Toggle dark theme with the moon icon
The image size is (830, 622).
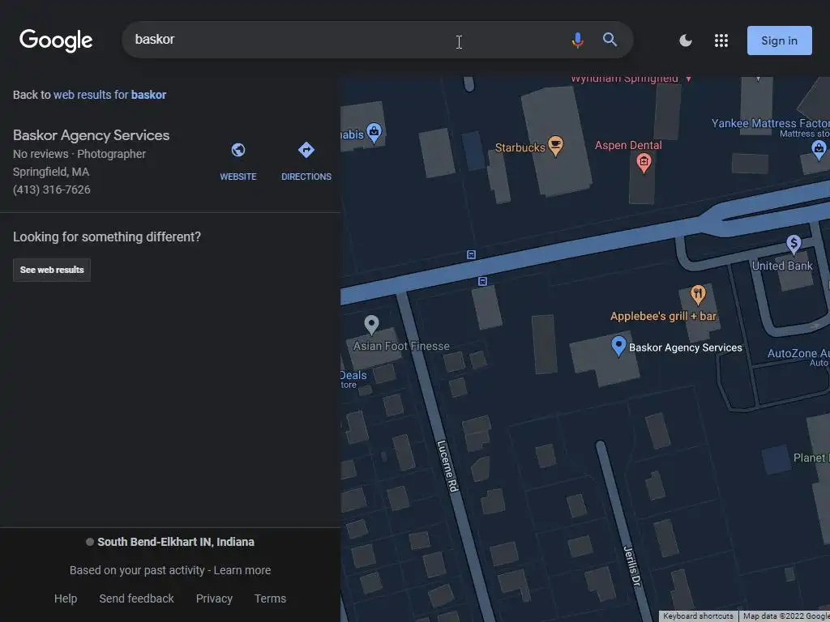pyautogui.click(x=686, y=40)
